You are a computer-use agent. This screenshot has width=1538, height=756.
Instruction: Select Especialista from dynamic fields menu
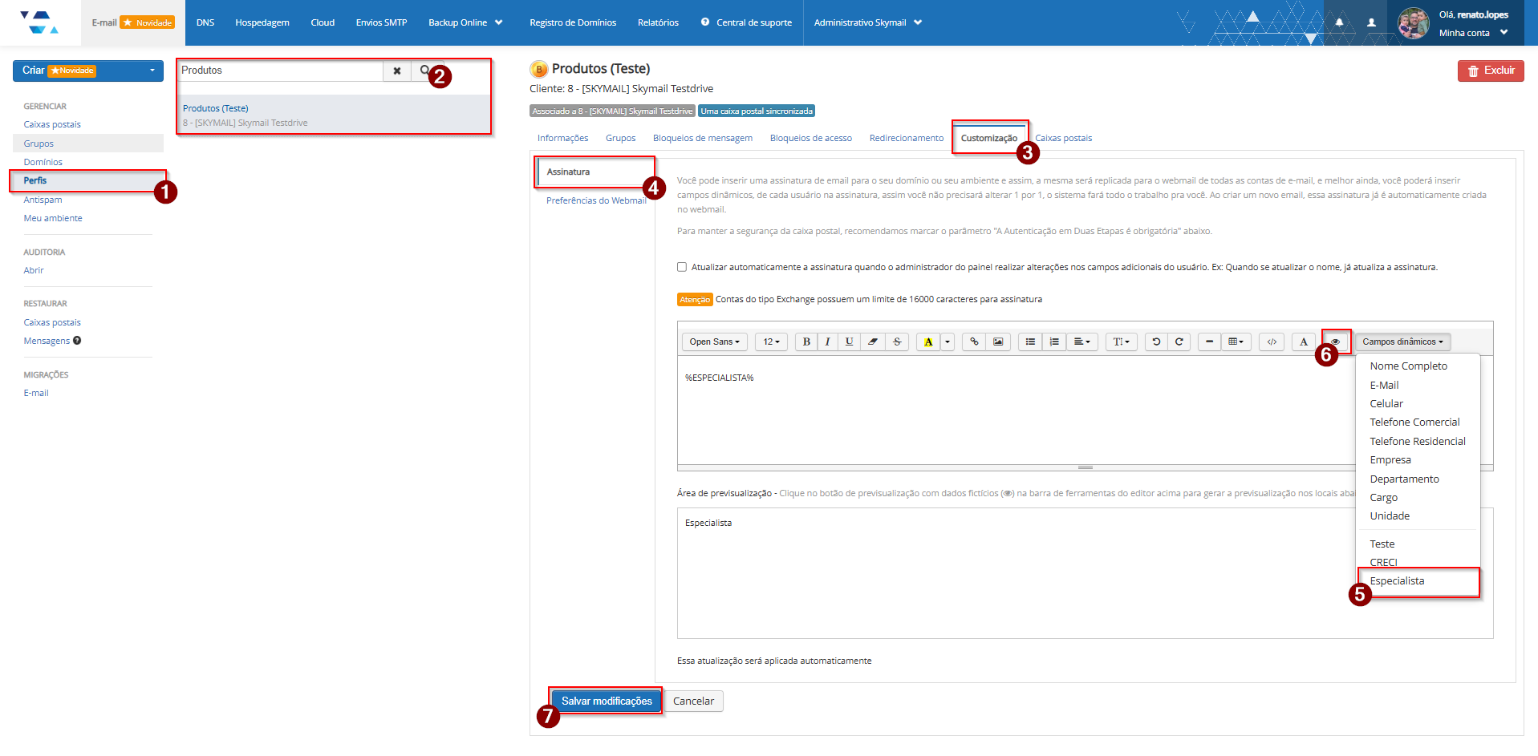[x=1397, y=581]
